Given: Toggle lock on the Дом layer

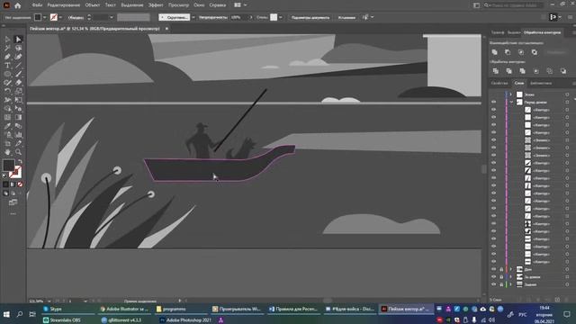Looking at the screenshot, I should click(x=501, y=269).
